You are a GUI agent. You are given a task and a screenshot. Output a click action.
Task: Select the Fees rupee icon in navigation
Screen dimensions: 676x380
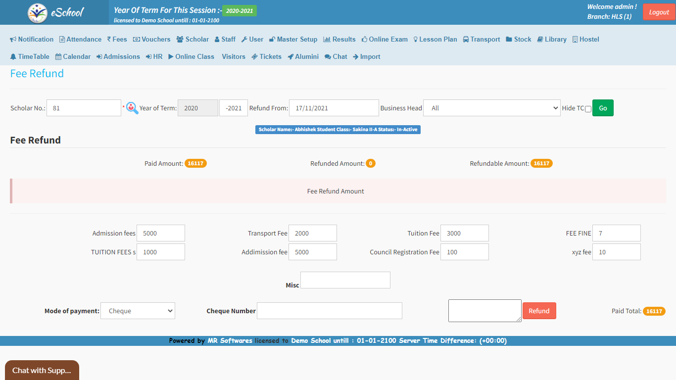click(110, 39)
